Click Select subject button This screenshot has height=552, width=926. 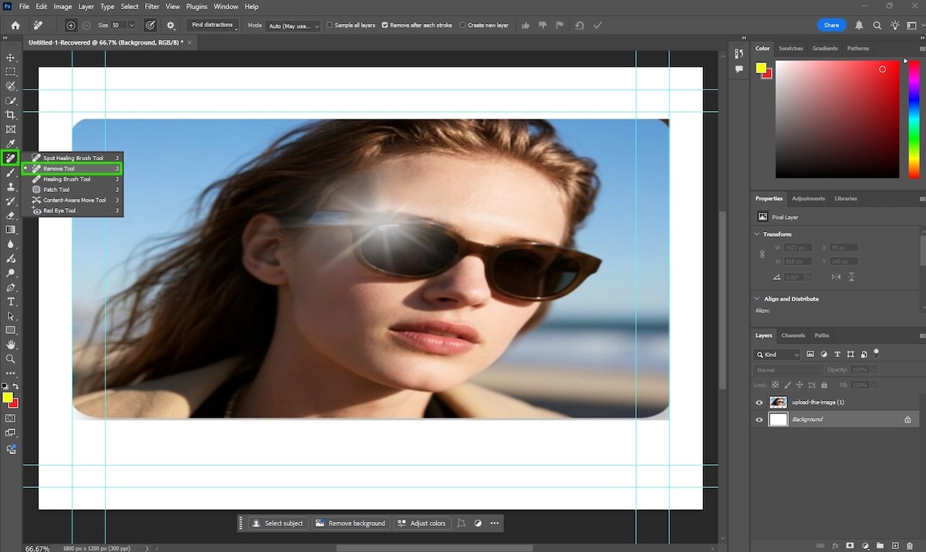[x=278, y=523]
